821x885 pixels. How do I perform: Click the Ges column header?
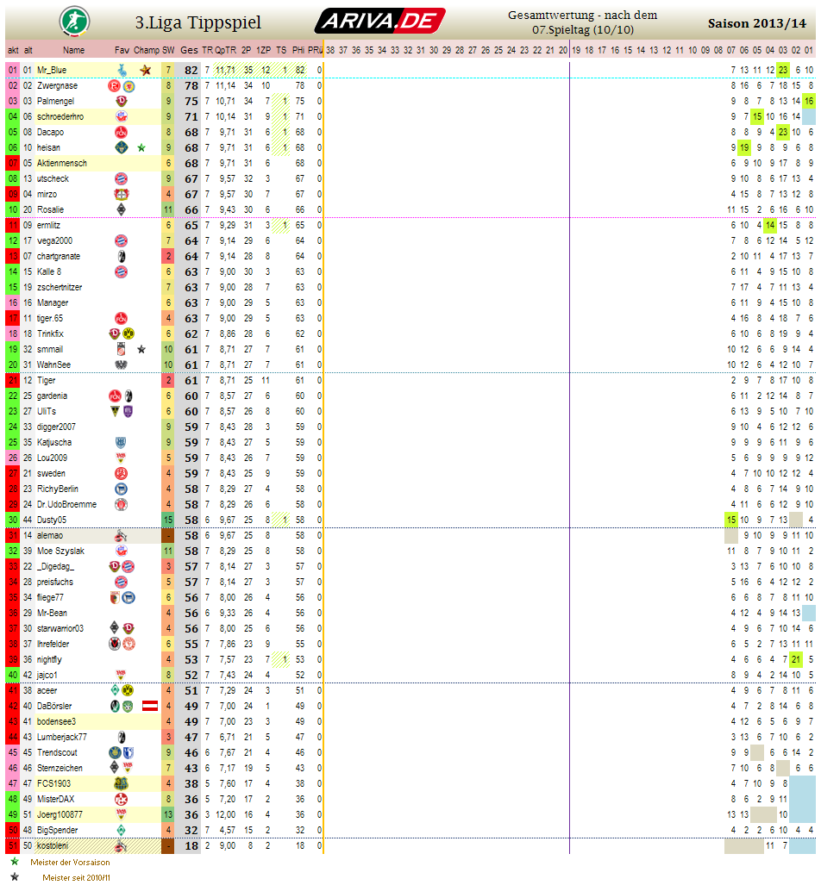pyautogui.click(x=189, y=50)
